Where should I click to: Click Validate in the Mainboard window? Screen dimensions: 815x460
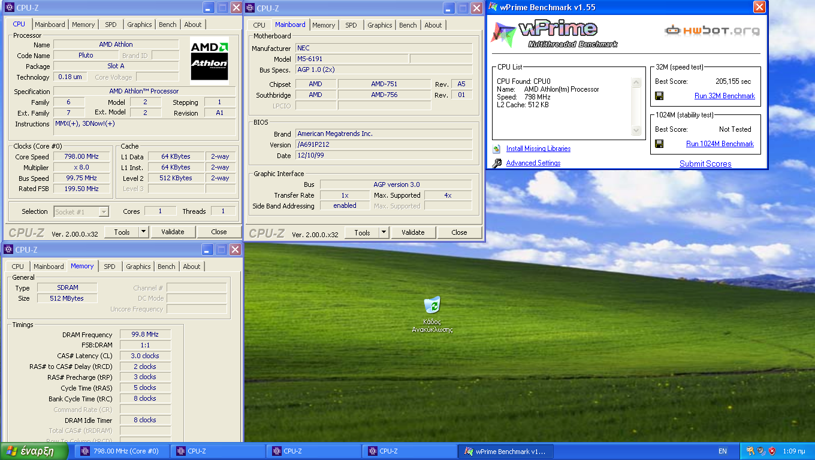click(x=413, y=232)
